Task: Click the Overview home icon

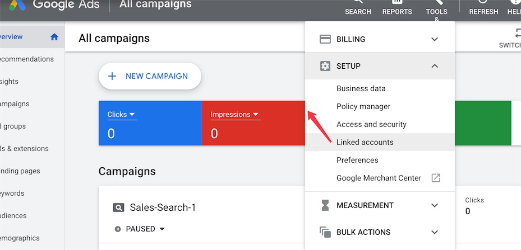Action: tap(54, 37)
